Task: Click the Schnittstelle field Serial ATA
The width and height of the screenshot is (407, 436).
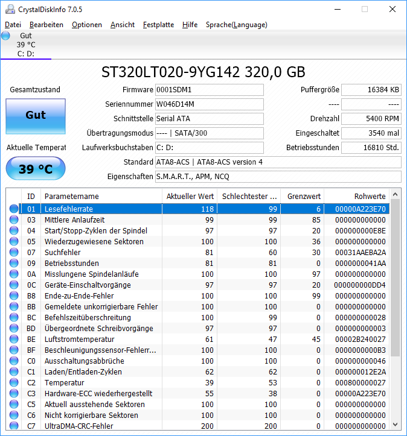Action: (210, 119)
